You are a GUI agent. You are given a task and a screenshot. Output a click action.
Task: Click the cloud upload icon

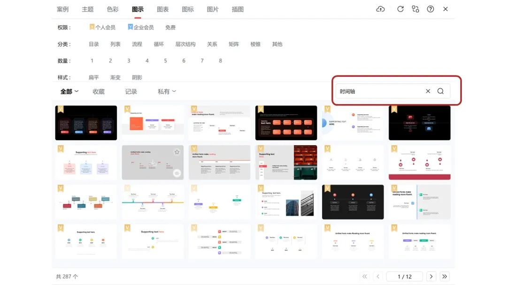point(381,9)
